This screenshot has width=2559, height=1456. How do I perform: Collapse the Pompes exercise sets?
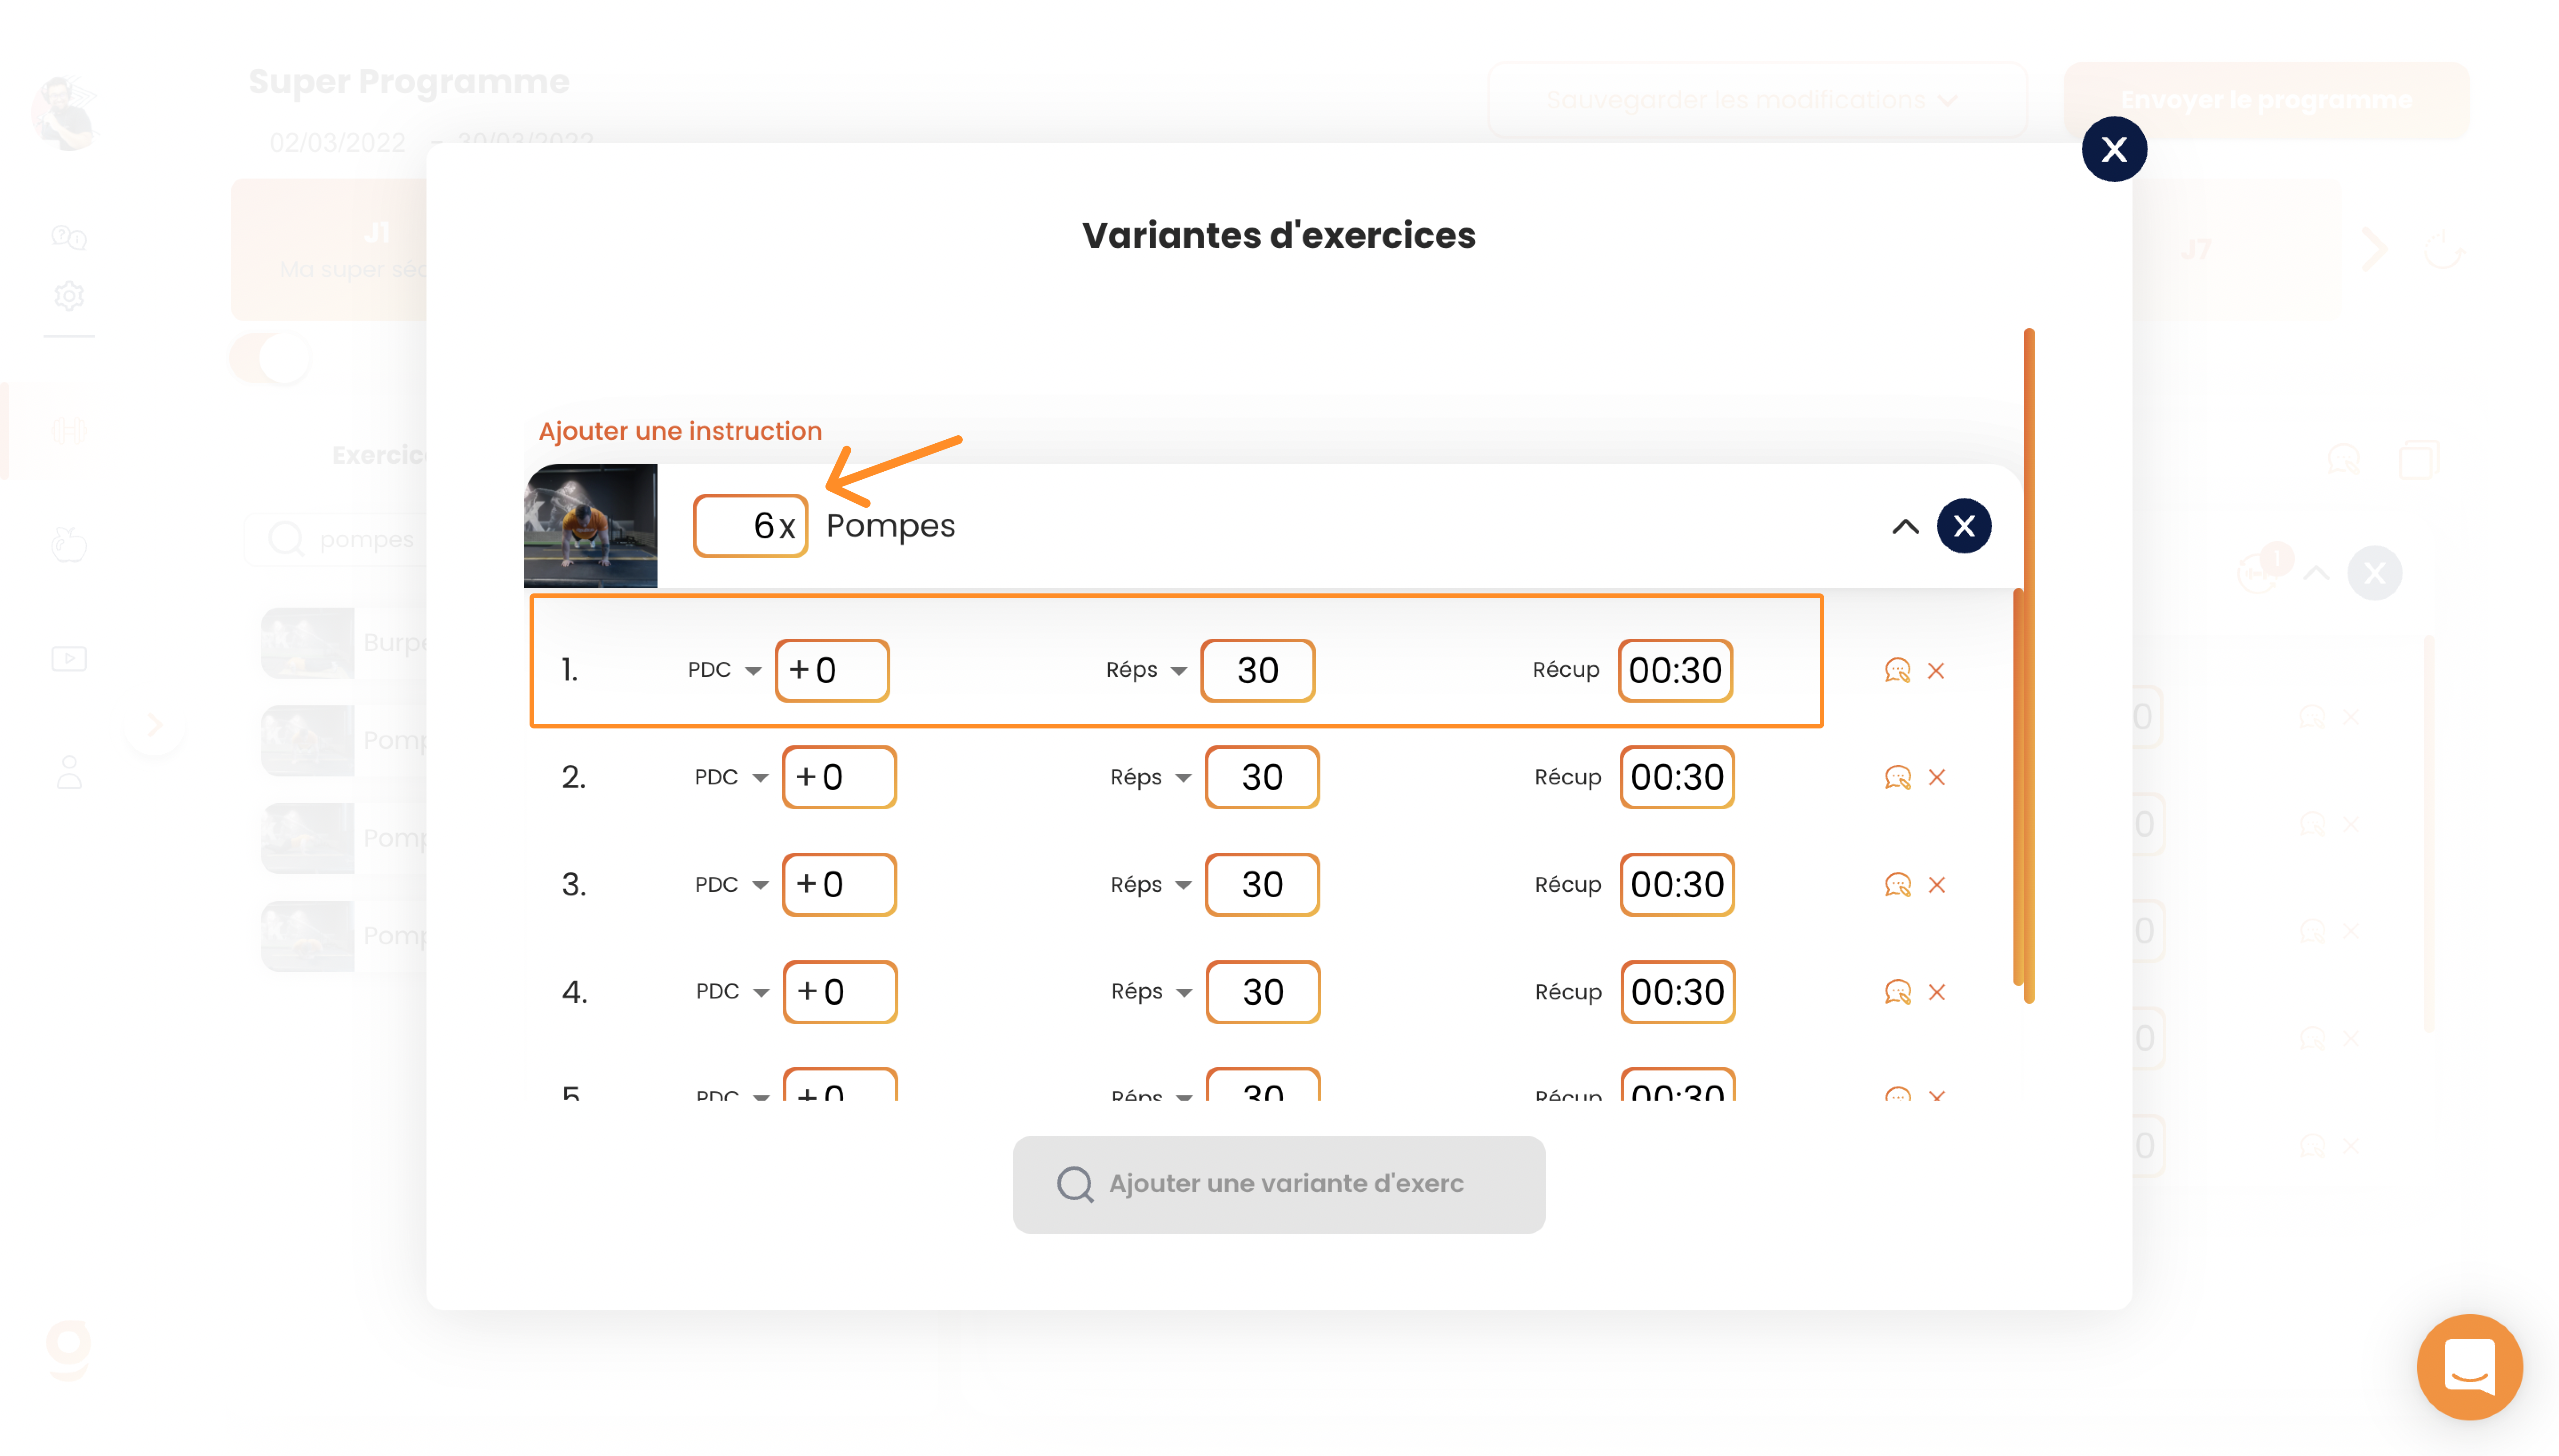click(1906, 526)
